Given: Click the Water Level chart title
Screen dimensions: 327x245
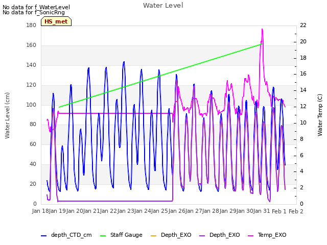Looking at the screenshot, I should point(163,6).
